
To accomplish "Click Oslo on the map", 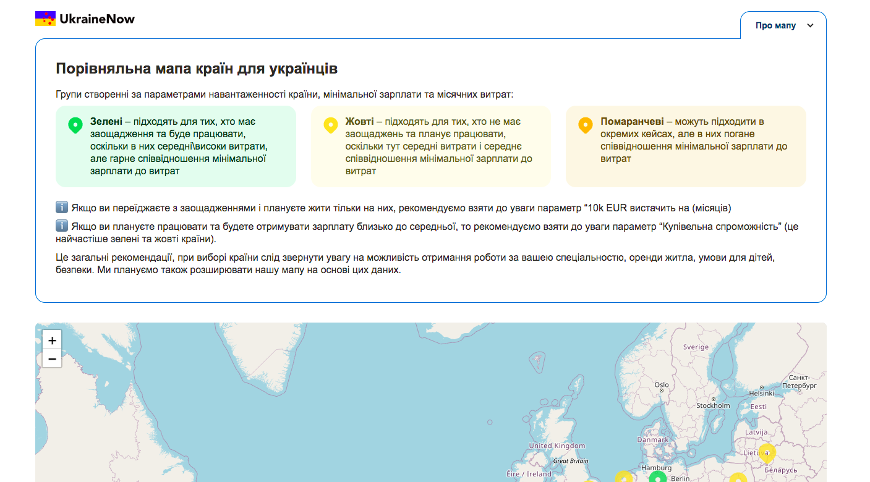I will click(661, 384).
